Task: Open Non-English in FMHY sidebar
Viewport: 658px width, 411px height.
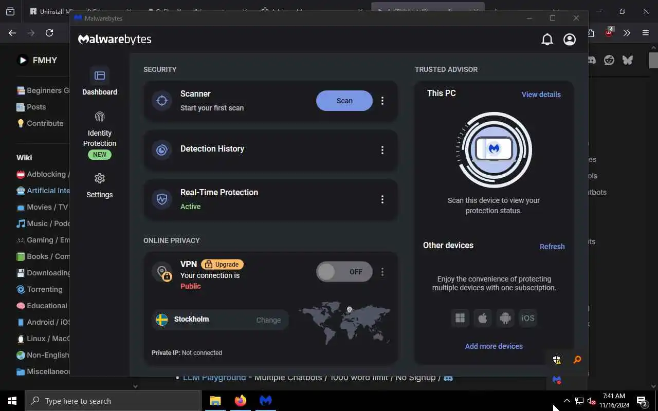Action: pyautogui.click(x=43, y=355)
